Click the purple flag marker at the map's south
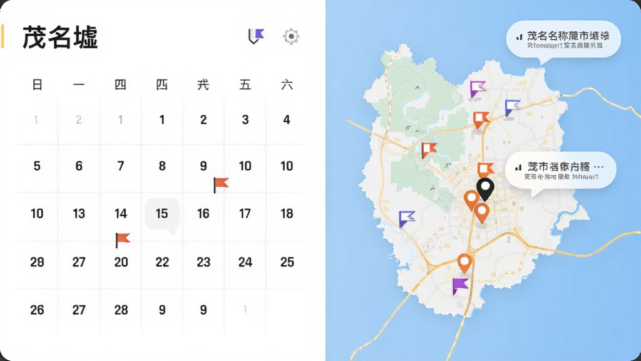The image size is (641, 361). point(460,286)
